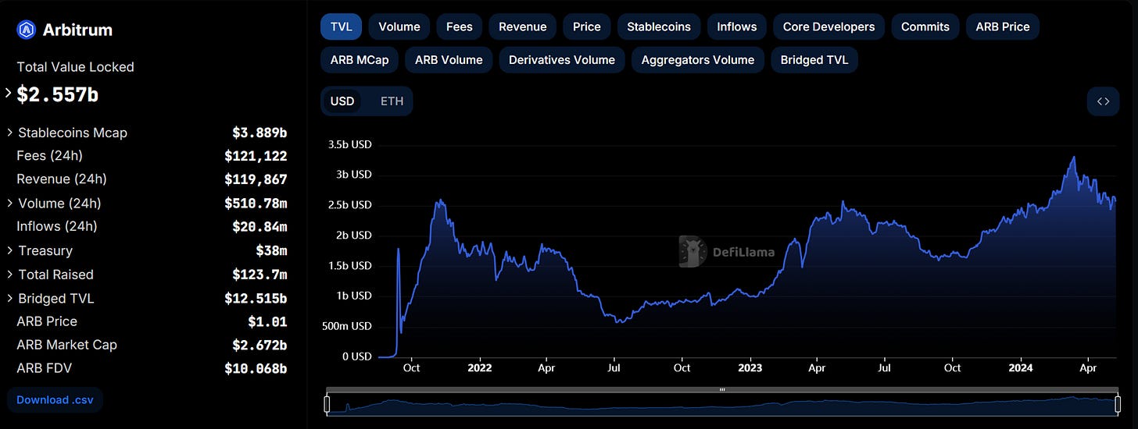Image resolution: width=1138 pixels, height=429 pixels.
Task: Click the $1.01 ARB price value
Action: (267, 321)
